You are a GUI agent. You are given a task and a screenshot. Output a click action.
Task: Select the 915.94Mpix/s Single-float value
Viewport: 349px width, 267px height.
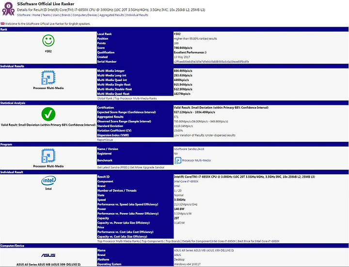point(183,84)
